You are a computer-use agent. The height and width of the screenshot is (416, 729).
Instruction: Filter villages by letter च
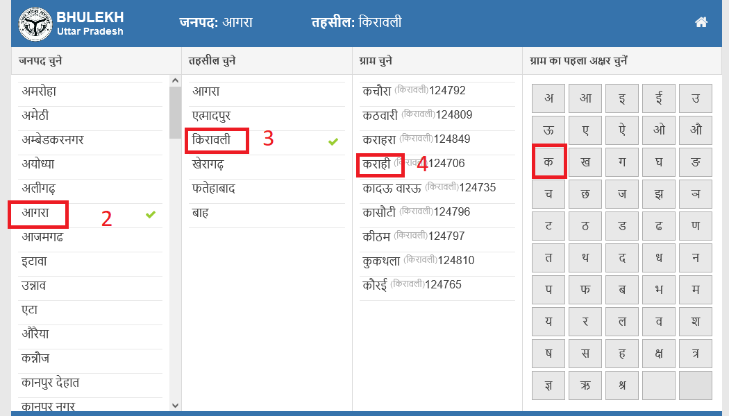pos(548,194)
